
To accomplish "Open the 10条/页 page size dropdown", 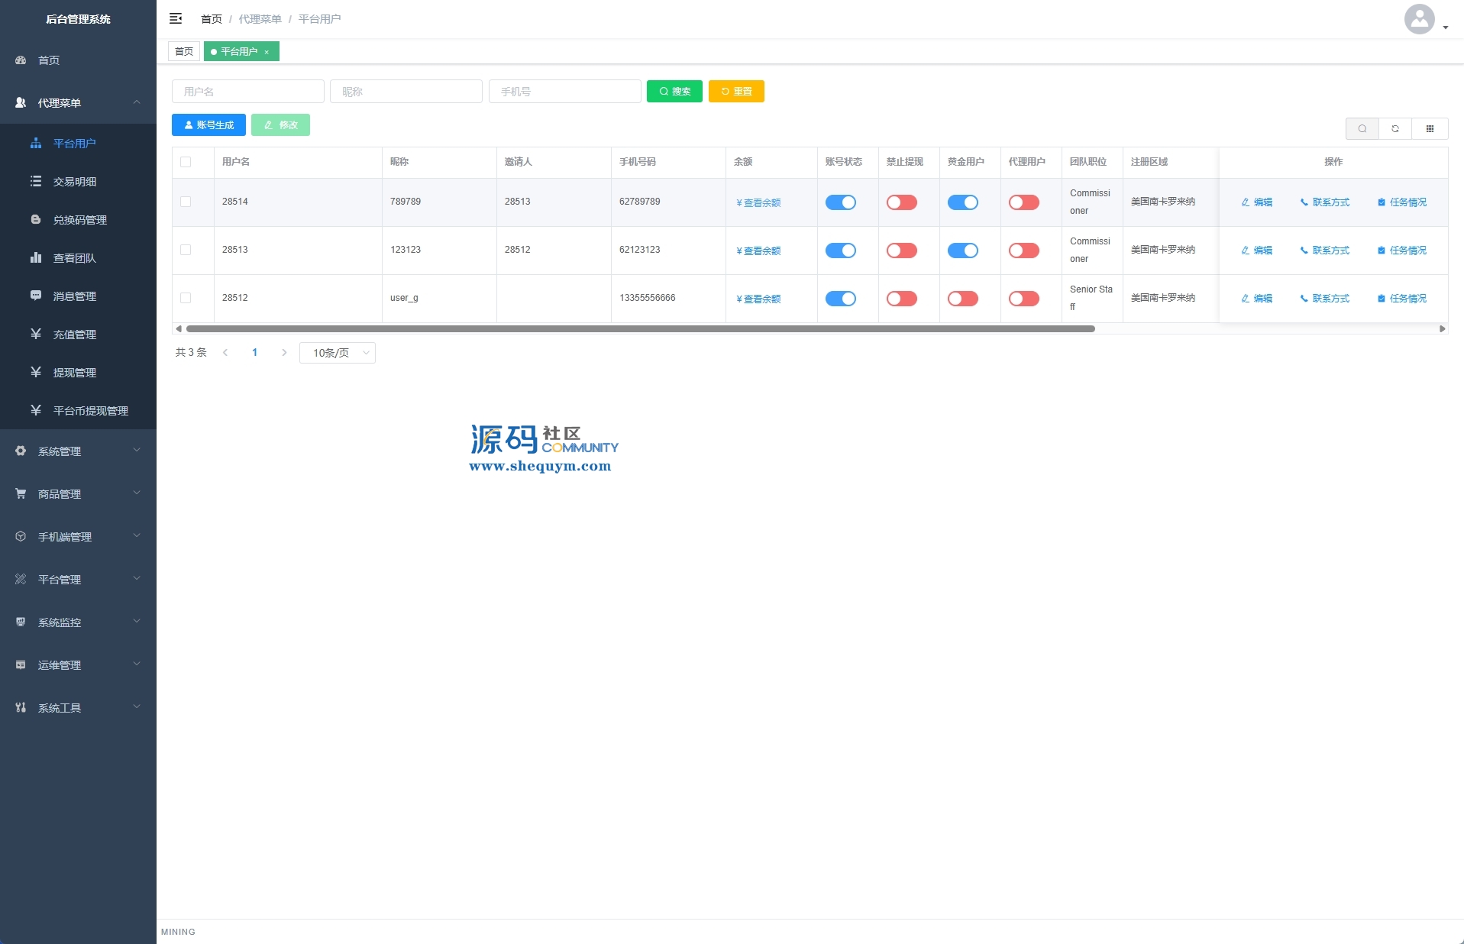I will coord(338,353).
